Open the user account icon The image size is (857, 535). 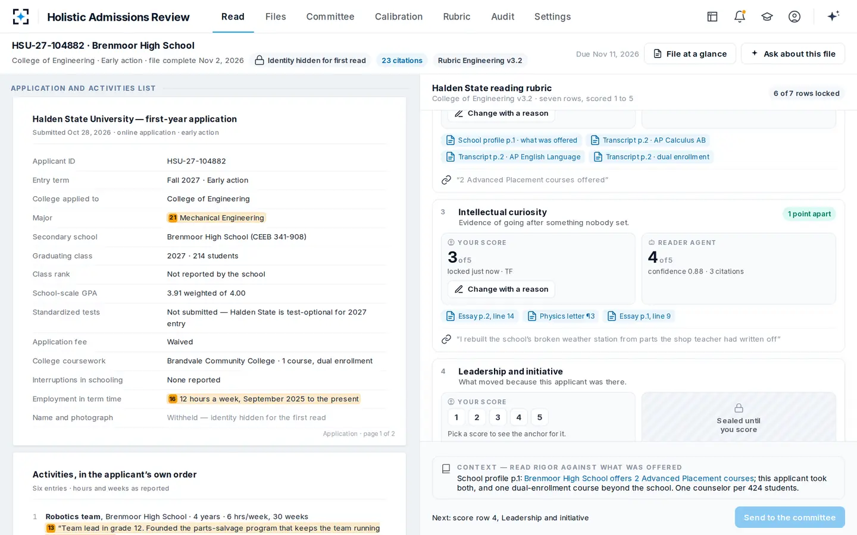click(795, 17)
